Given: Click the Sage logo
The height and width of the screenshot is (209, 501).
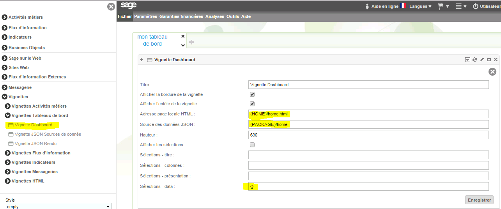Looking at the screenshot, I should pos(129,5).
